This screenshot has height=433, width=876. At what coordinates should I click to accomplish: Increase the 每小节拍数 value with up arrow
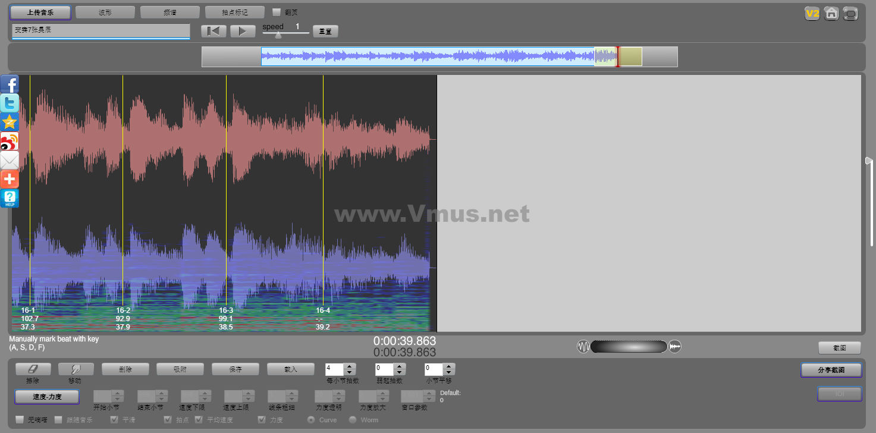tap(350, 366)
